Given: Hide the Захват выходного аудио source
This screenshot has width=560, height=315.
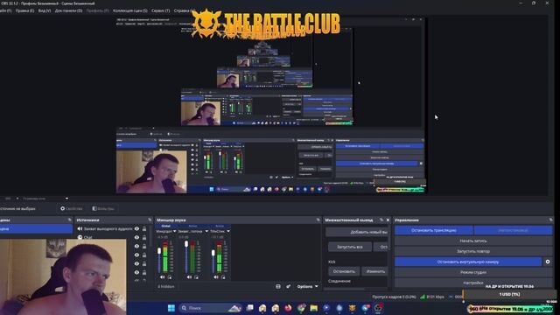Looking at the screenshot, I should 136,228.
